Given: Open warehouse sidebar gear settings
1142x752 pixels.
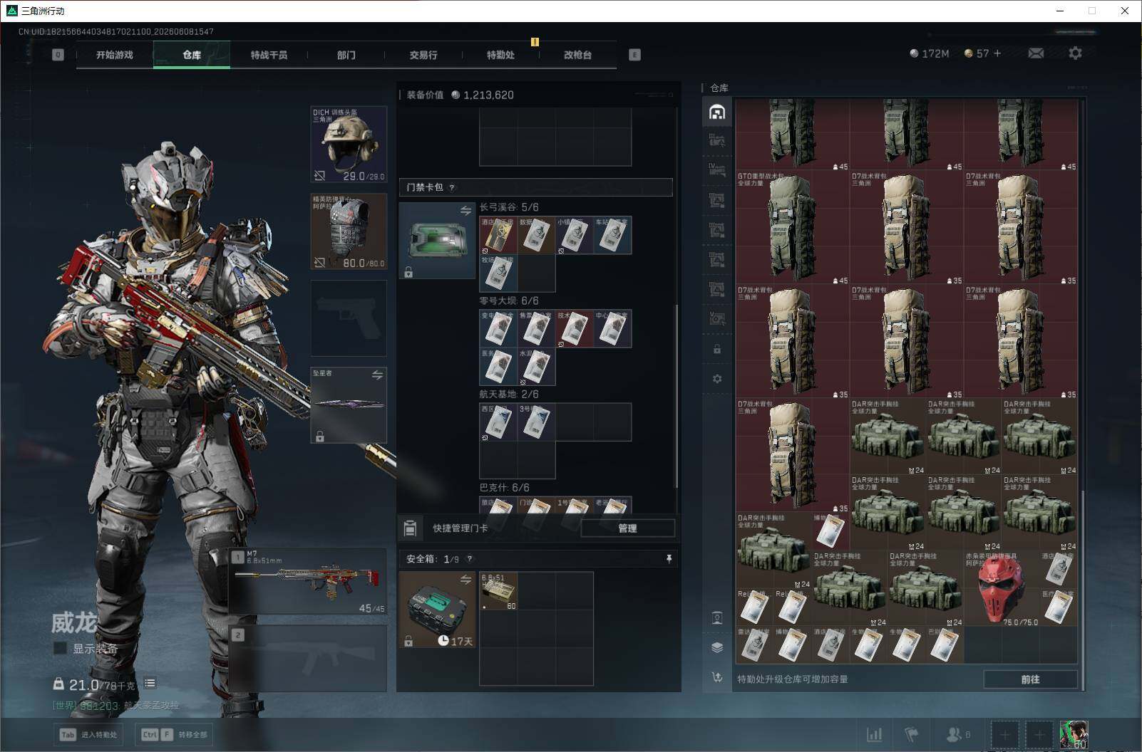Looking at the screenshot, I should [717, 379].
